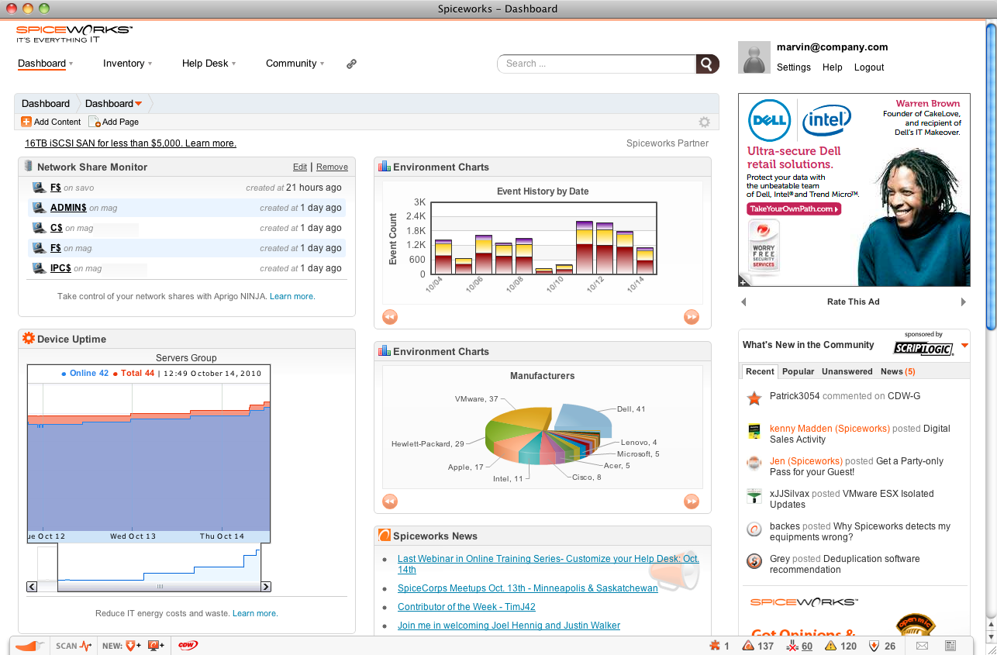The width and height of the screenshot is (997, 655).
Task: Switch to the Popular tab
Action: (798, 371)
